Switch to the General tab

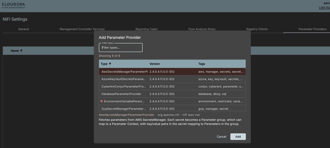pos(23,29)
